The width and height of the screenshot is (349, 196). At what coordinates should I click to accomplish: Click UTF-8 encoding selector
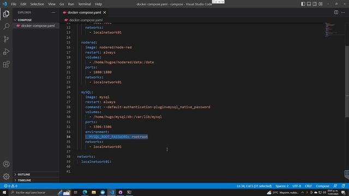[x=297, y=186]
